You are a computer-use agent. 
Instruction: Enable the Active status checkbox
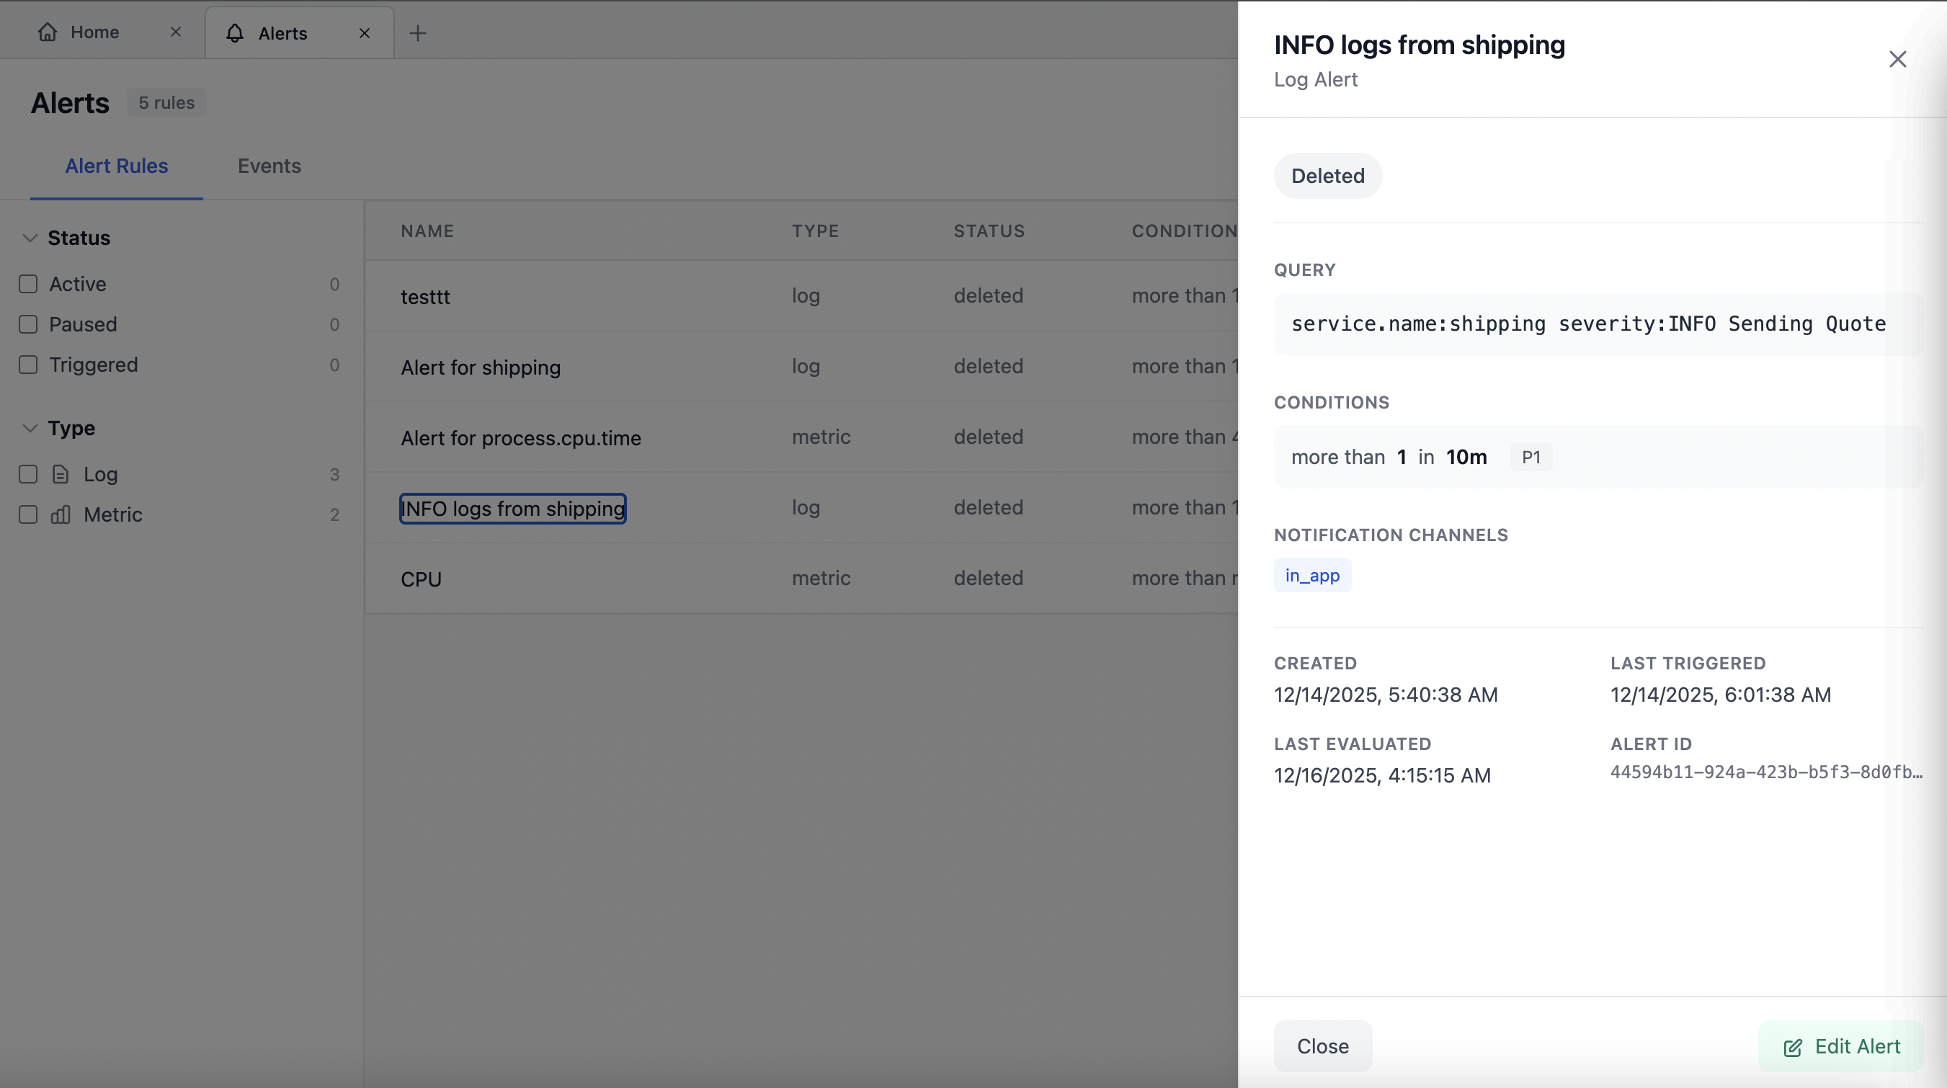coord(28,284)
